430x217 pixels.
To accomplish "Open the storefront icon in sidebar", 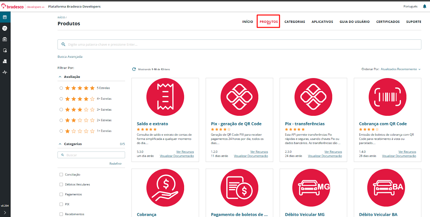I will [x=5, y=17].
